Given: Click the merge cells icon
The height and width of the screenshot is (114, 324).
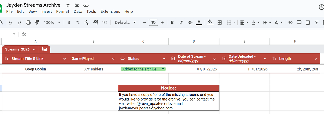Looking at the screenshot, I should (x=229, y=23).
